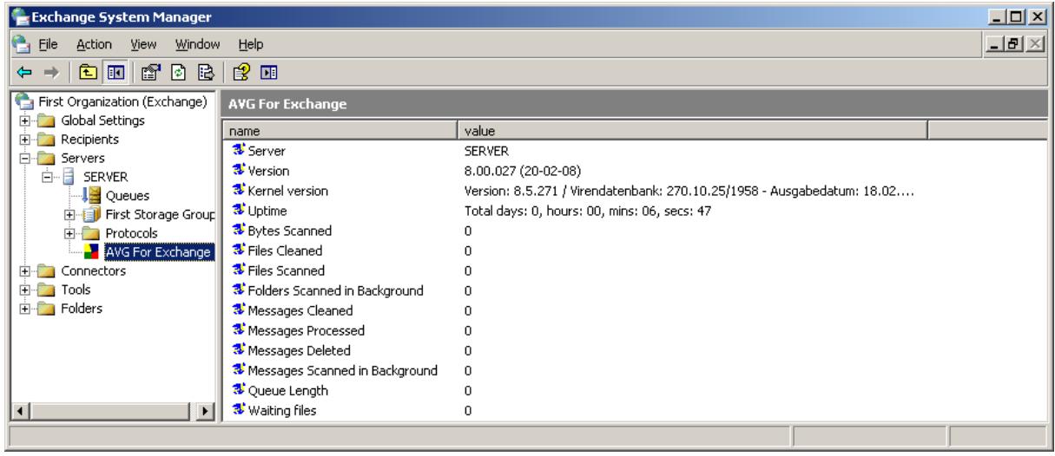Open the Help menu

tap(251, 43)
